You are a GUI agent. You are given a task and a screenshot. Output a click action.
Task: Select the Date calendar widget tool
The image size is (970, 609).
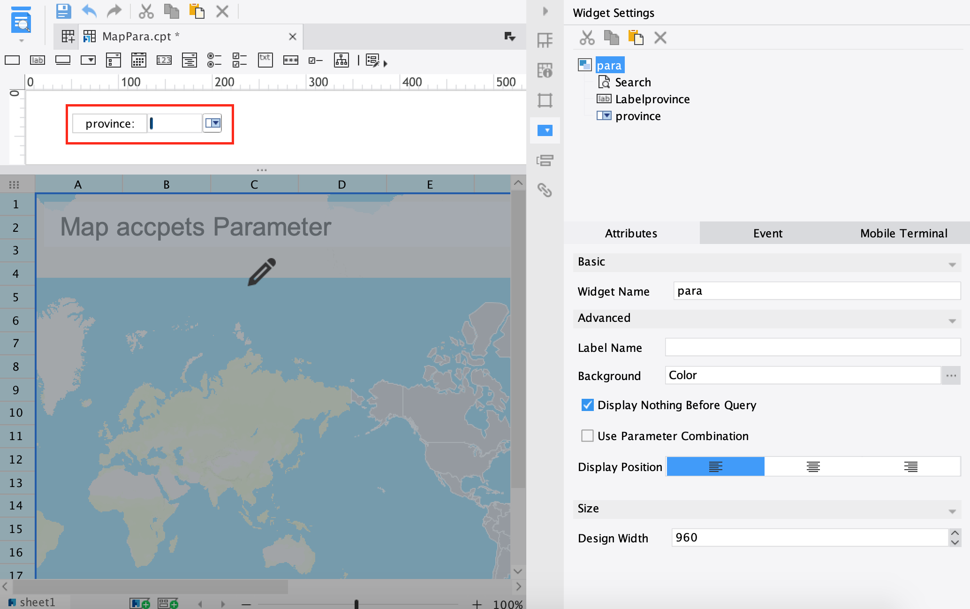pos(138,60)
